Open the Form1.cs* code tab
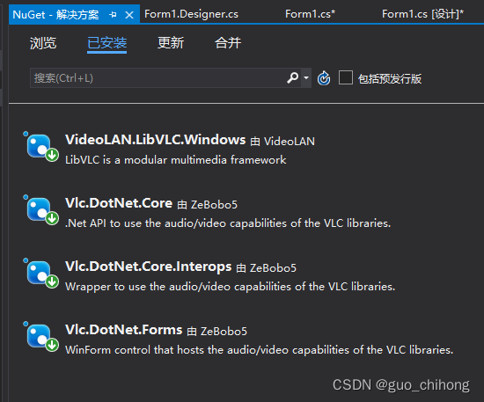This screenshot has width=484, height=402. click(310, 14)
